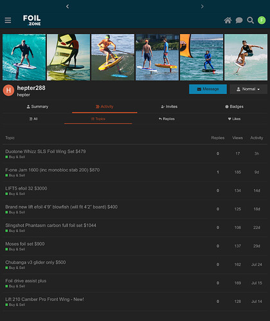This screenshot has width=270, height=321.
Task: Select the Replies activity filter
Action: point(166,119)
